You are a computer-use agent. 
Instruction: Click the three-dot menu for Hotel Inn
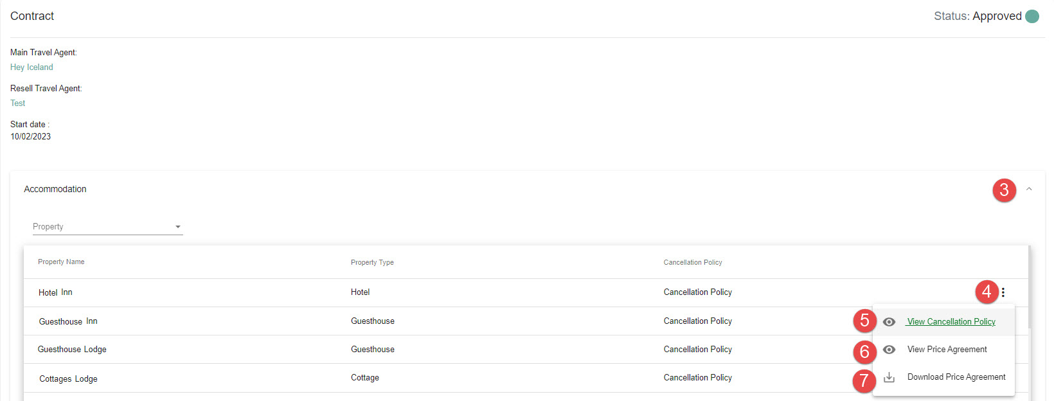(1003, 292)
